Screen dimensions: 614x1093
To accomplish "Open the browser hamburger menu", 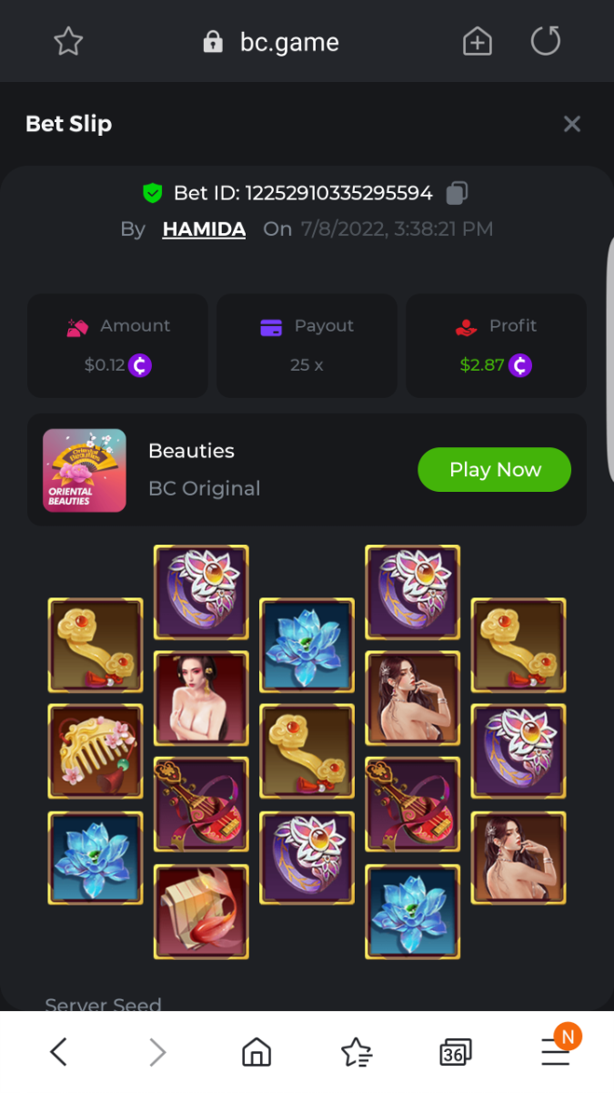I will [x=556, y=1053].
